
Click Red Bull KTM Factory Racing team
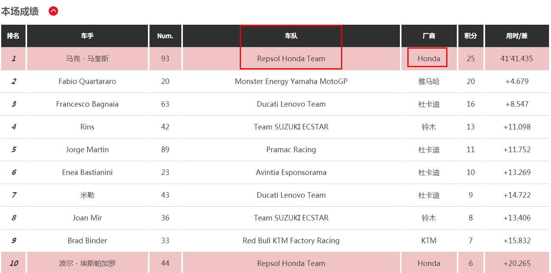point(291,240)
